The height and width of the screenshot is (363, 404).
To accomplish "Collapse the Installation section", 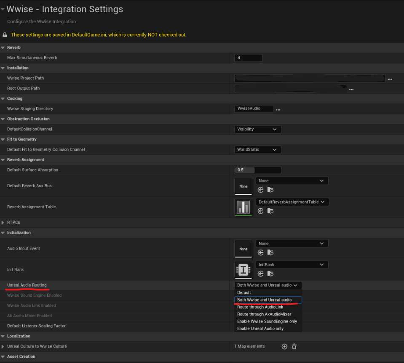I will point(3,68).
